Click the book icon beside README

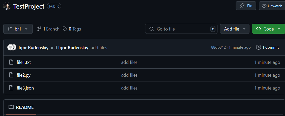(11, 107)
